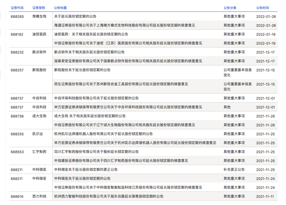This screenshot has height=205, width=286.
Task: Select security code 688255
Action: click(17, 134)
